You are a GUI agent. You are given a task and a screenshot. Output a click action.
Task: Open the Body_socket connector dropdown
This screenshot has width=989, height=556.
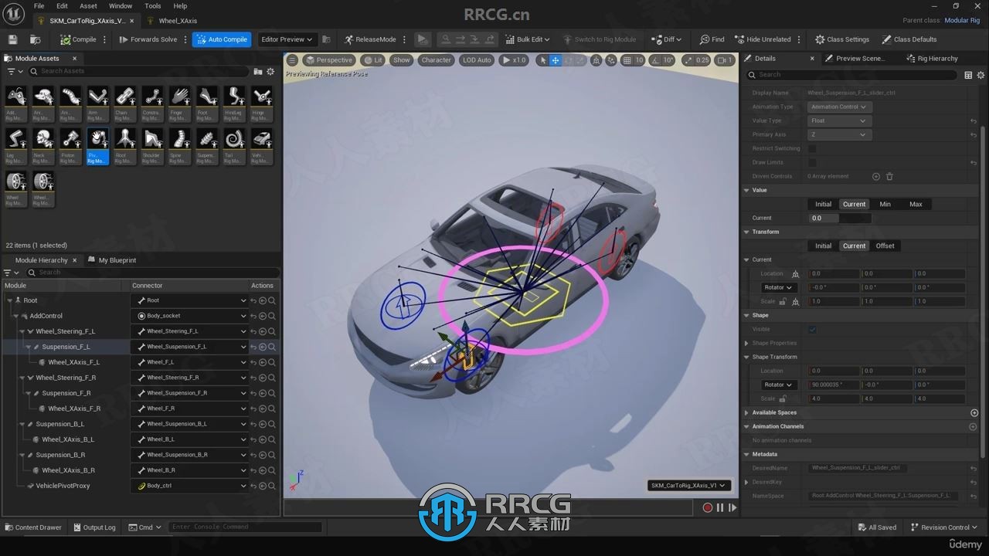[190, 316]
